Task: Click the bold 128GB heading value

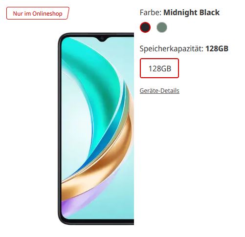Action: tap(217, 49)
